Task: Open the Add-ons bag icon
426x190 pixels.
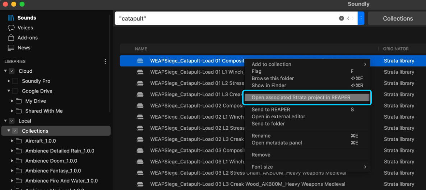Action: [x=11, y=38]
